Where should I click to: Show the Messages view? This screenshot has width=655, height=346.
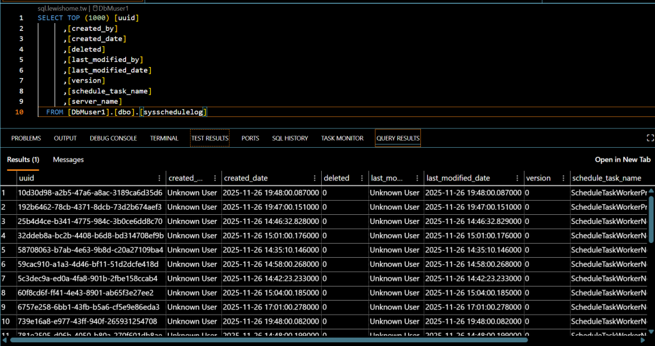(x=68, y=160)
